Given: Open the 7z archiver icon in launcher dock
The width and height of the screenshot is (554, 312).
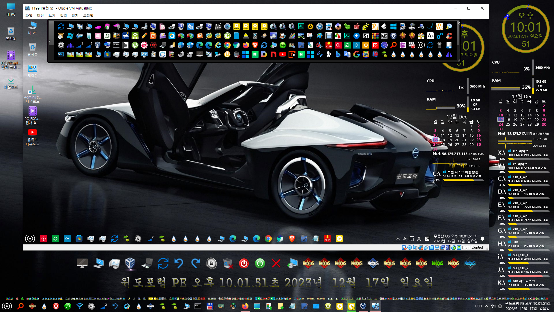Looking at the screenshot, I should [366, 36].
